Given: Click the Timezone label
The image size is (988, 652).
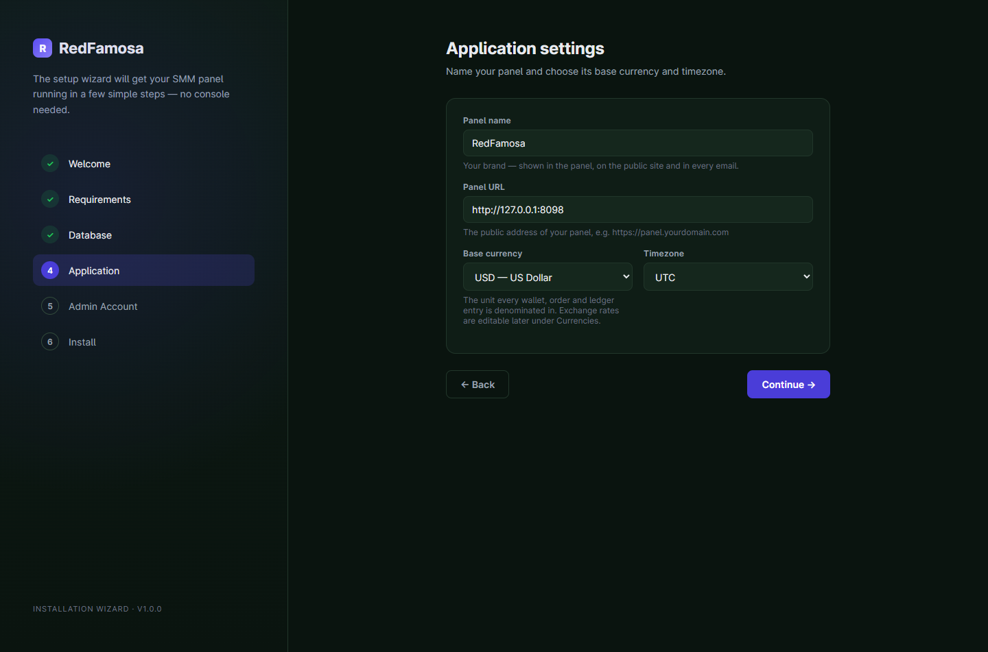Looking at the screenshot, I should click(663, 254).
